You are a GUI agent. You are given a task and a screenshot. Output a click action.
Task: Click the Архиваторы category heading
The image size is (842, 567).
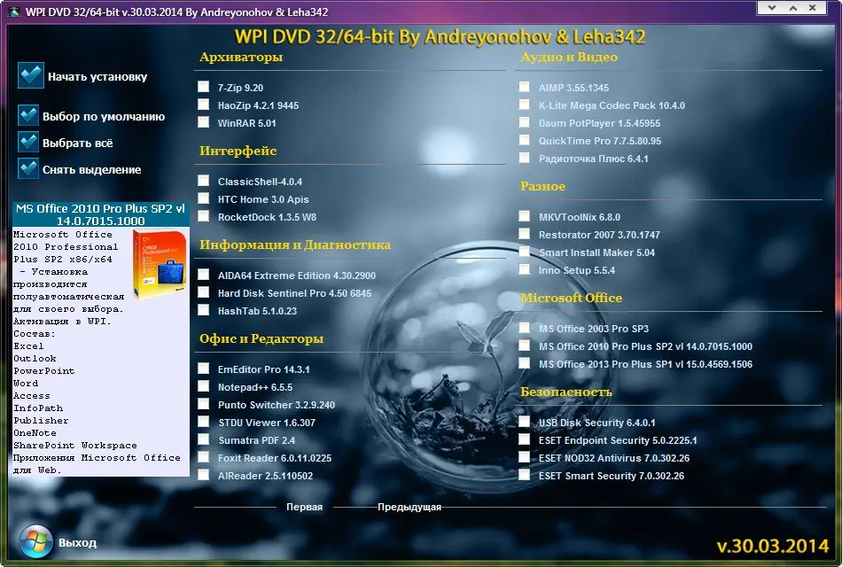click(x=241, y=57)
